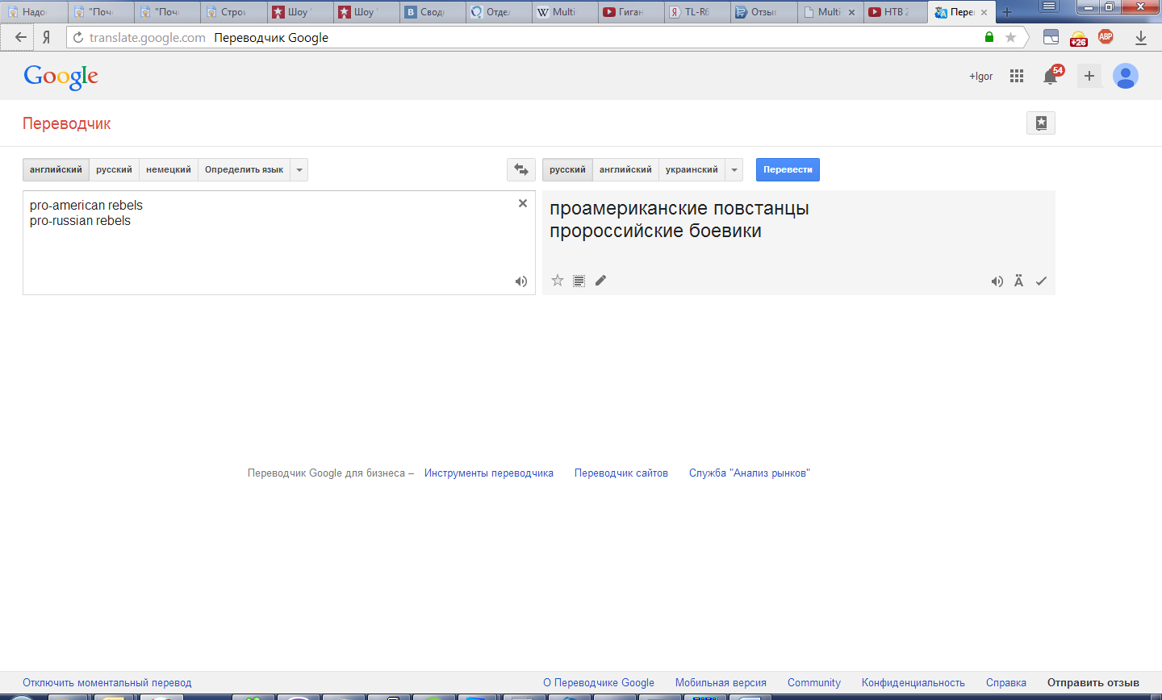
Task: Open Google notifications bell
Action: (x=1051, y=77)
